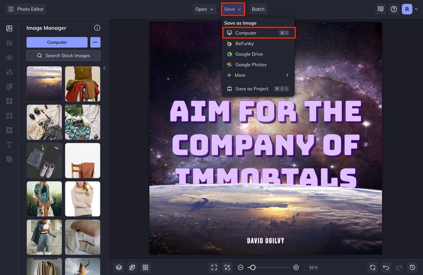Click the collapse-to-actual-size icon
This screenshot has width=423, height=275.
[228, 267]
